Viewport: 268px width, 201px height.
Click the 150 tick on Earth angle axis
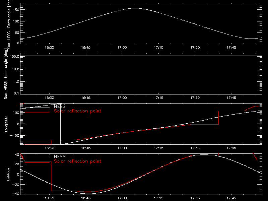(x=16, y=10)
